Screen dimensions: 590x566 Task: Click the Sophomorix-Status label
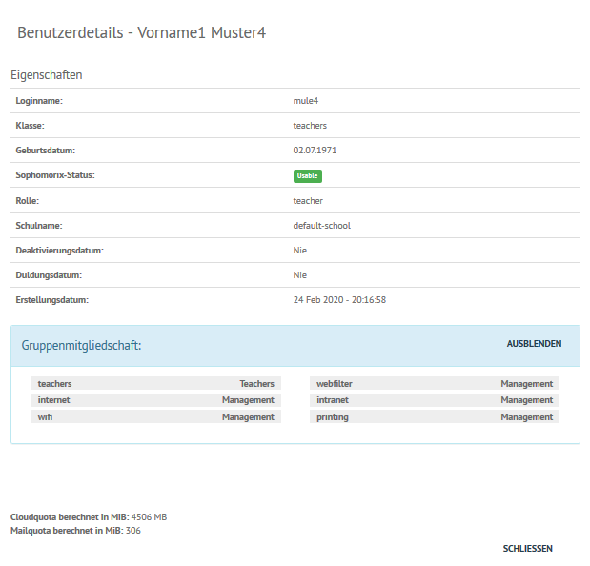coord(55,175)
